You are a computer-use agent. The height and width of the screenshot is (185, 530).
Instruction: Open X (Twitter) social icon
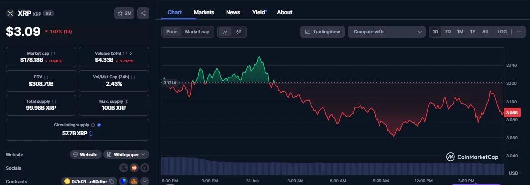point(124,168)
